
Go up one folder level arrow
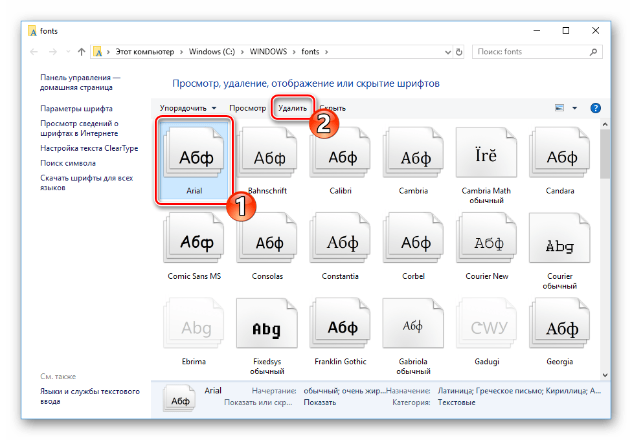click(82, 52)
